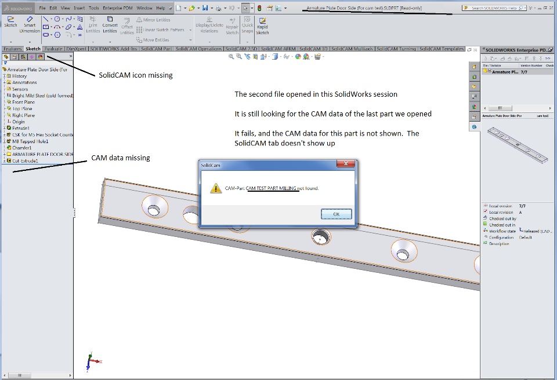Expand the Cut-Extrude1 feature node
The image size is (557, 380).
[x=4, y=160]
